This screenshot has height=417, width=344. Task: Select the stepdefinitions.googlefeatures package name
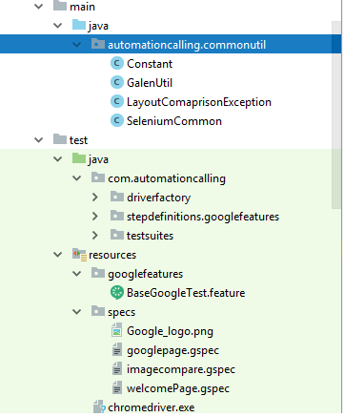click(x=203, y=217)
